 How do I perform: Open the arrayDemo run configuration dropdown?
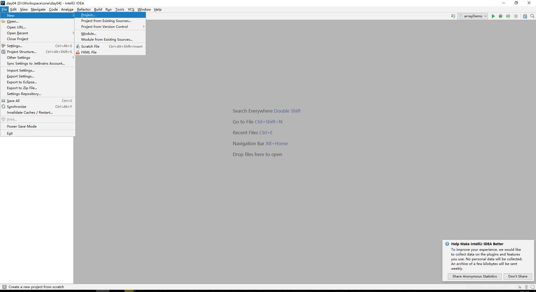[x=473, y=16]
